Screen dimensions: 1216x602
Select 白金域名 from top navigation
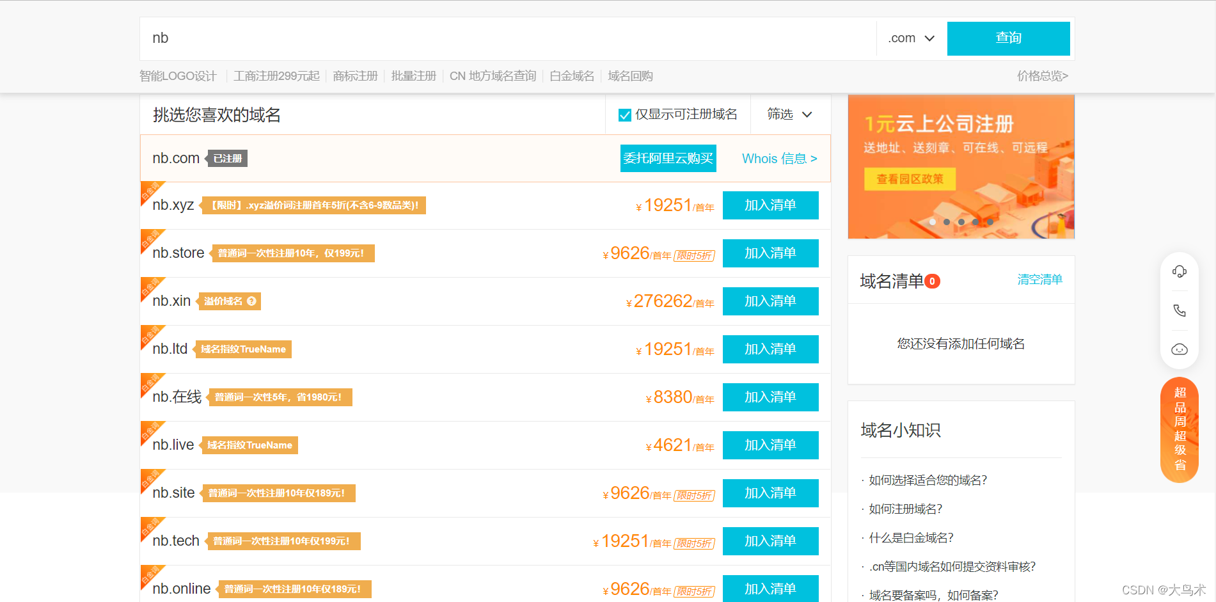point(571,75)
